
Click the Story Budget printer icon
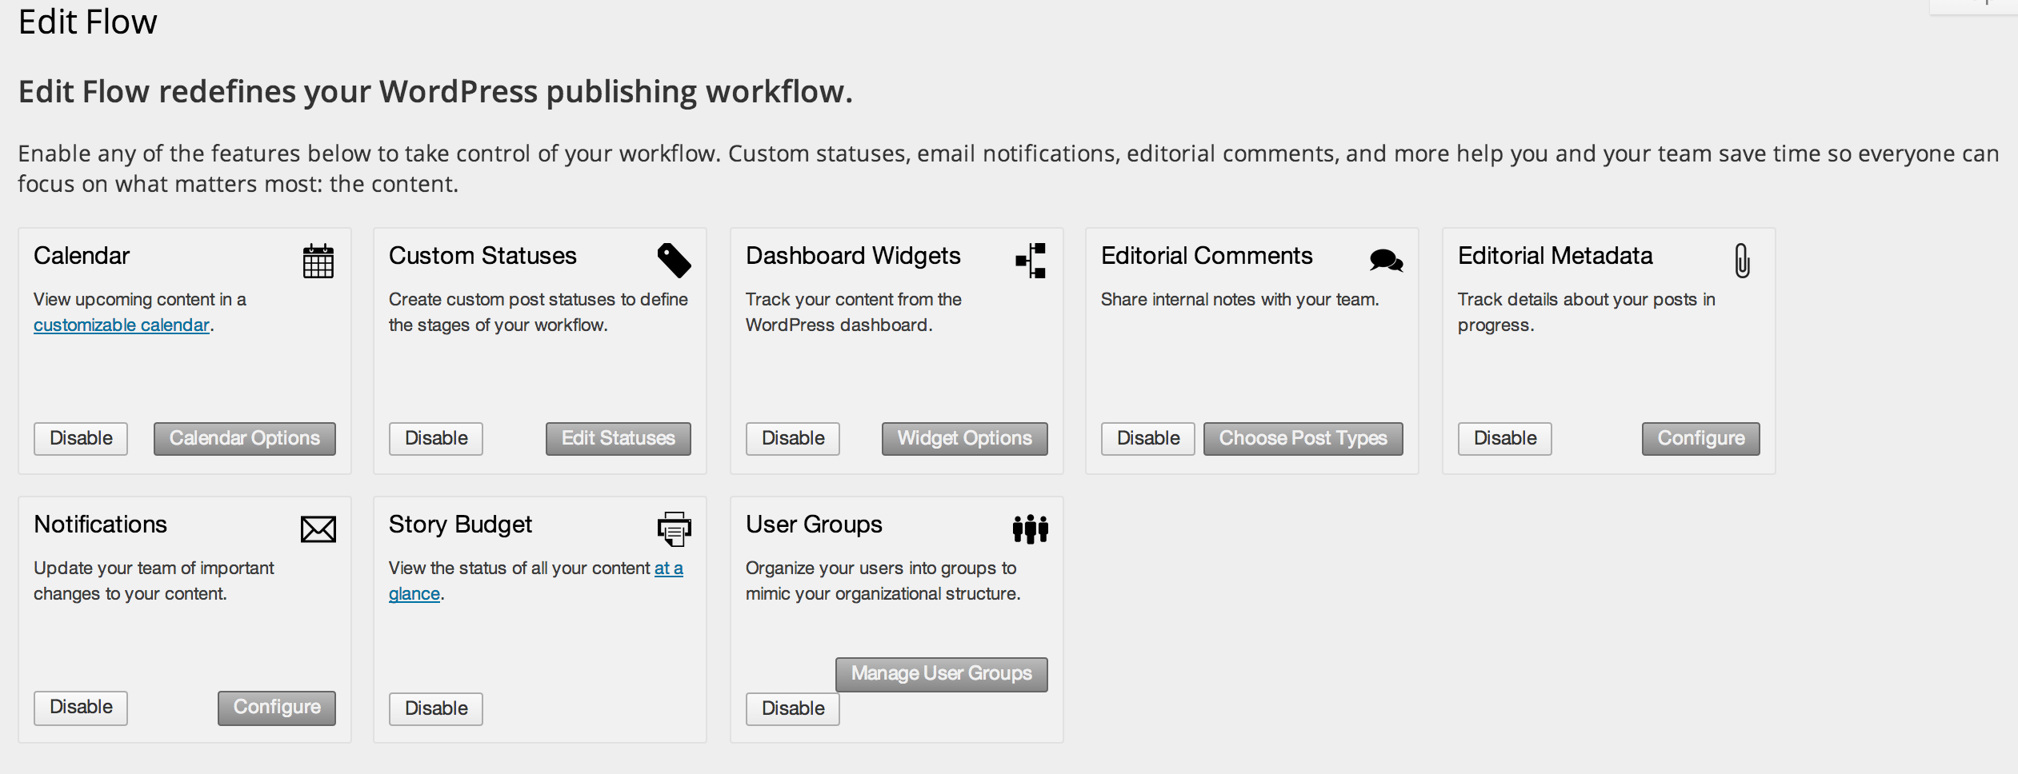pyautogui.click(x=673, y=528)
